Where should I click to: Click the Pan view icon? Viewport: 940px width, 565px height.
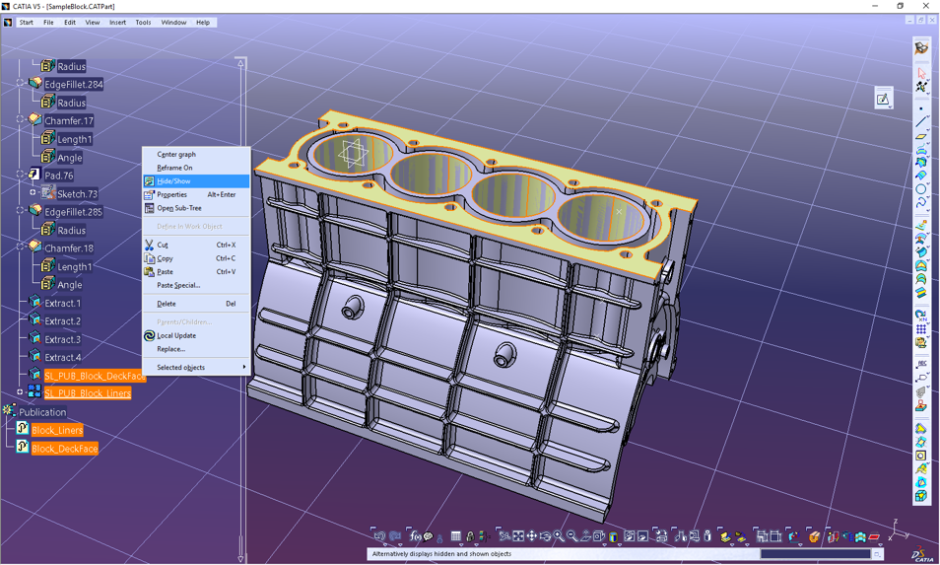click(532, 536)
